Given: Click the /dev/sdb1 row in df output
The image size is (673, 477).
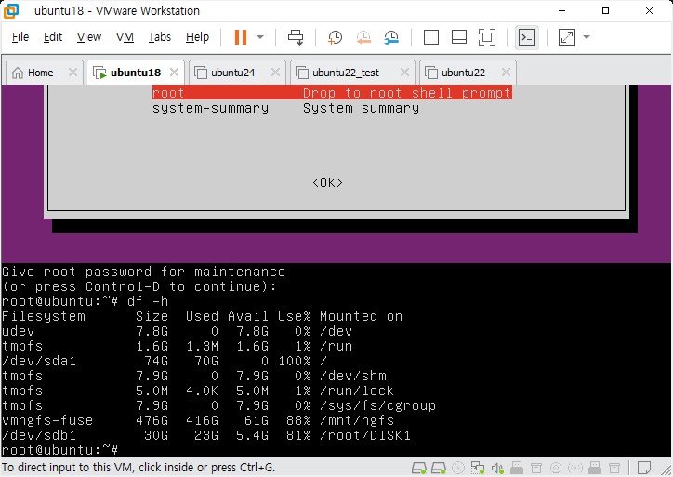Looking at the screenshot, I should pos(206,435).
